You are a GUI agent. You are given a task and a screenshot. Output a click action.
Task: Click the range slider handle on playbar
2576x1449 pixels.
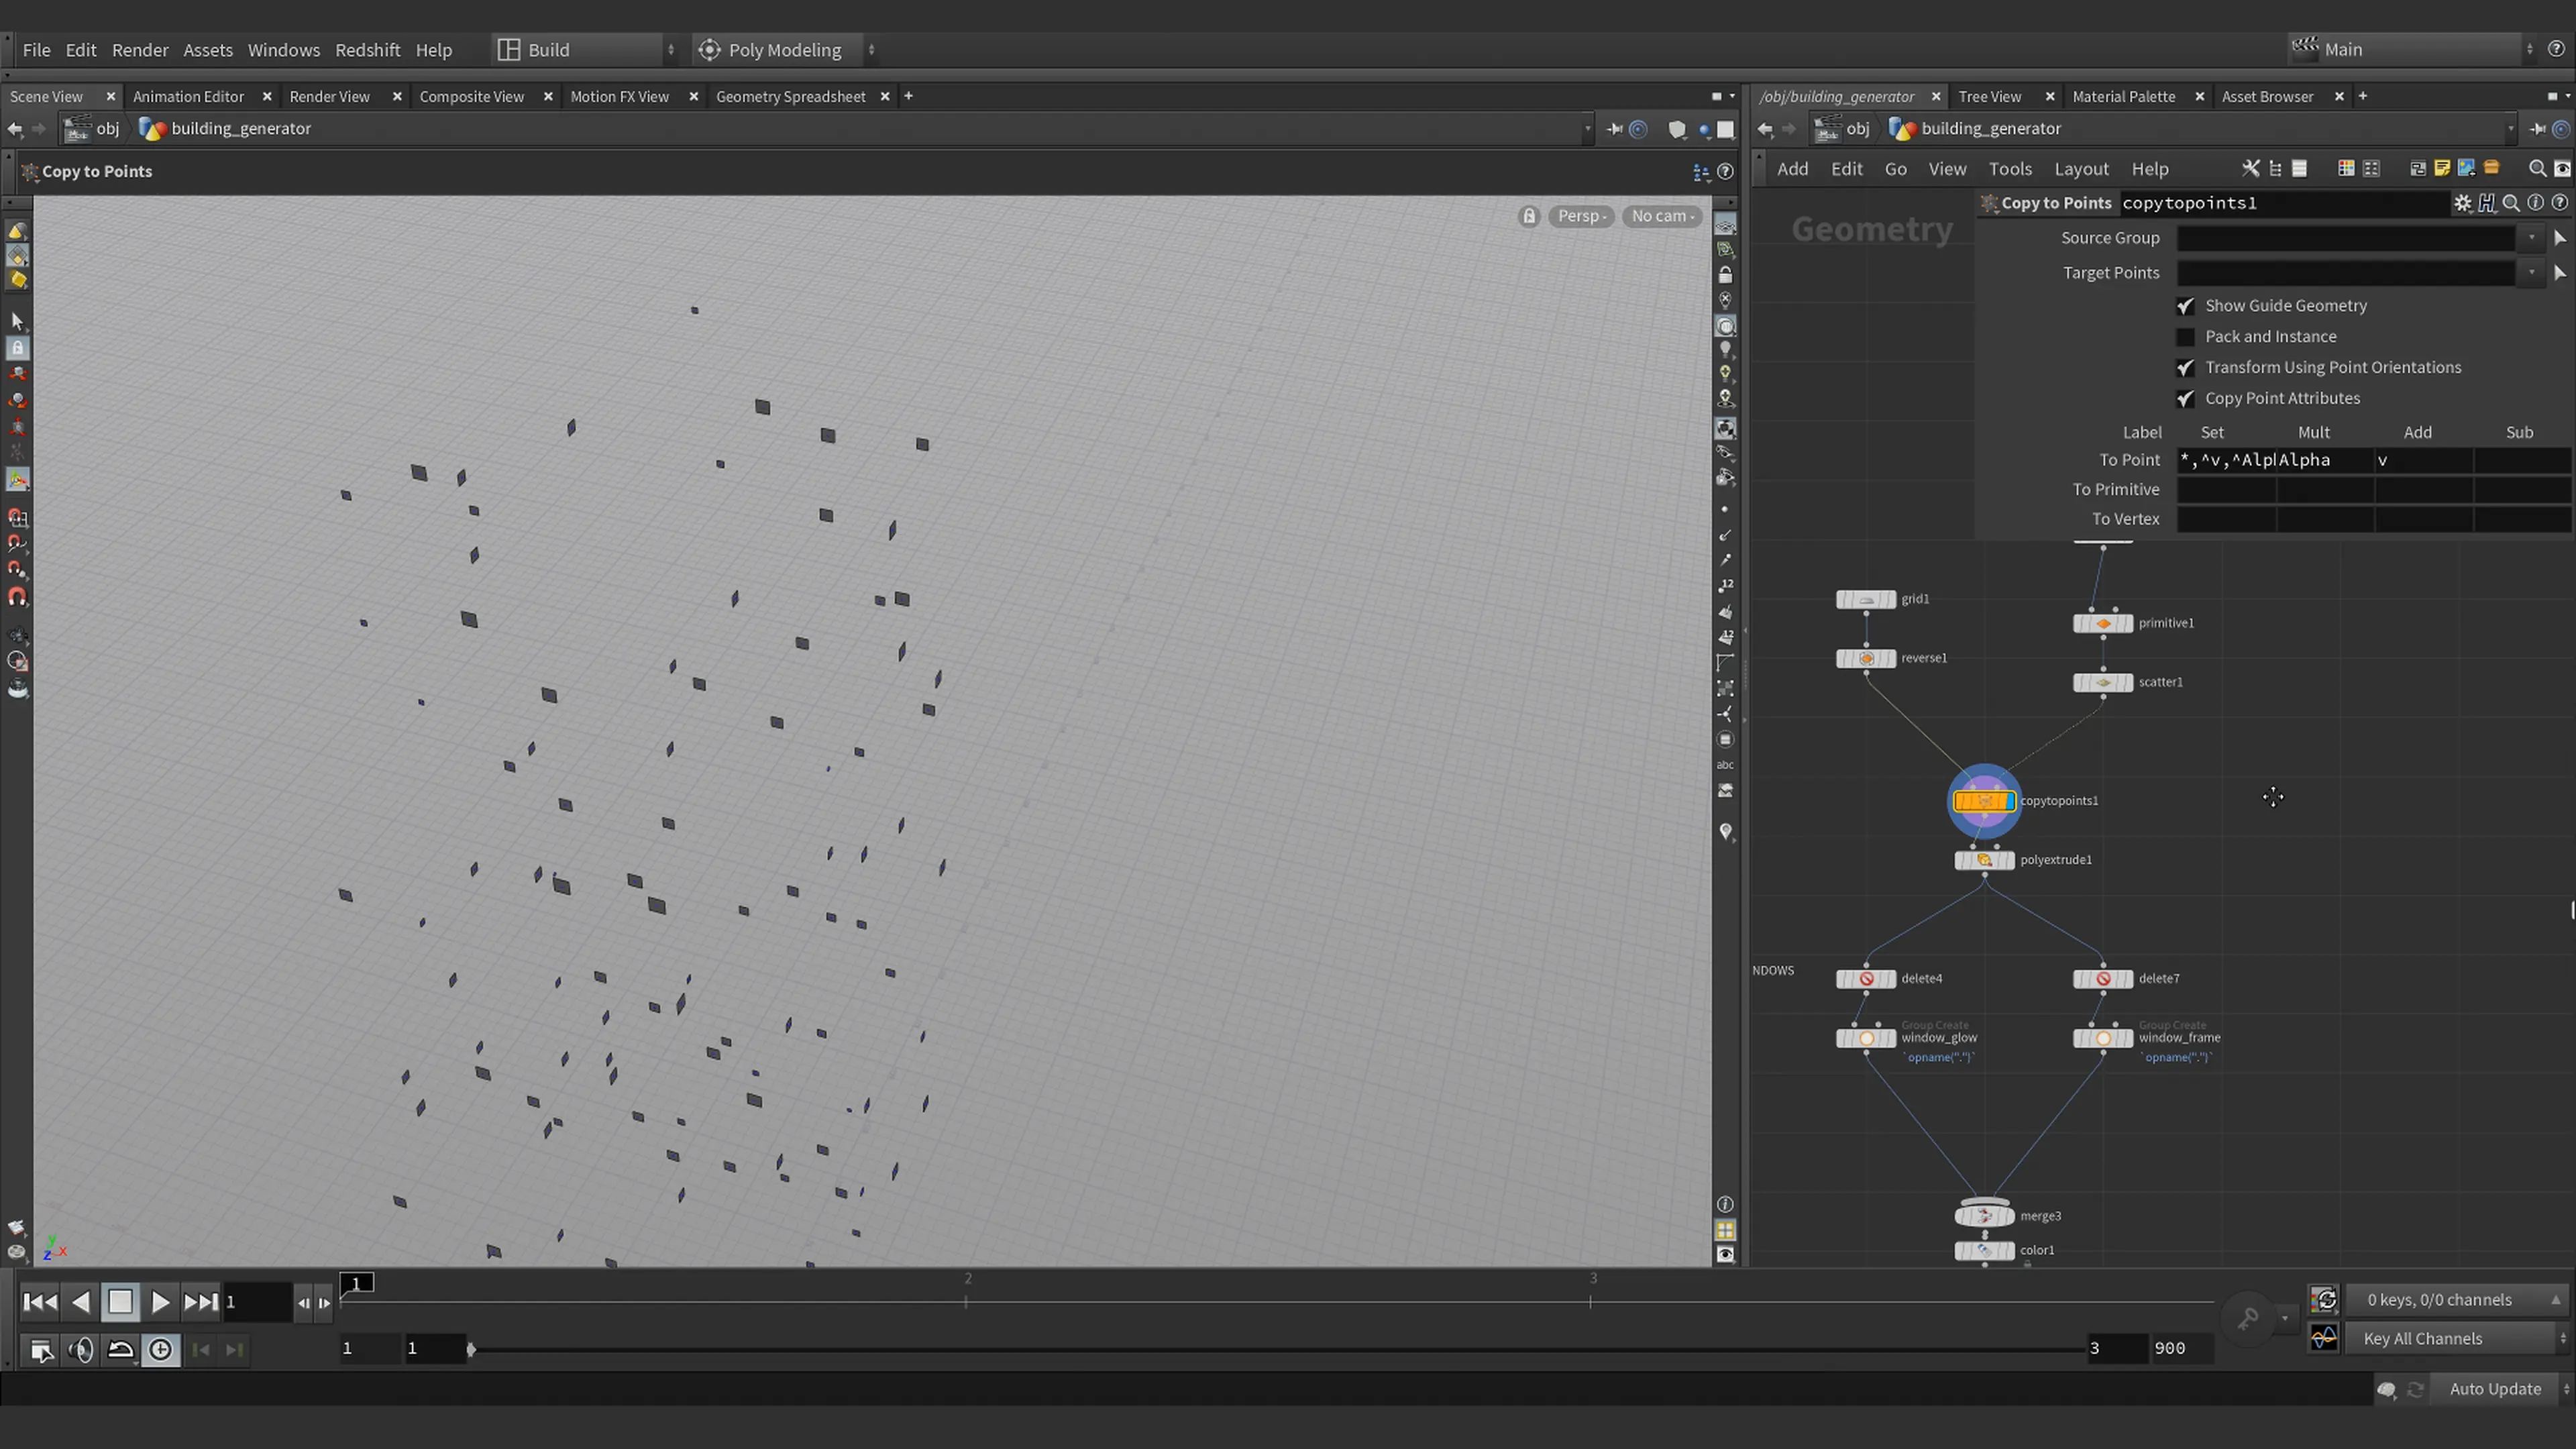471,1349
